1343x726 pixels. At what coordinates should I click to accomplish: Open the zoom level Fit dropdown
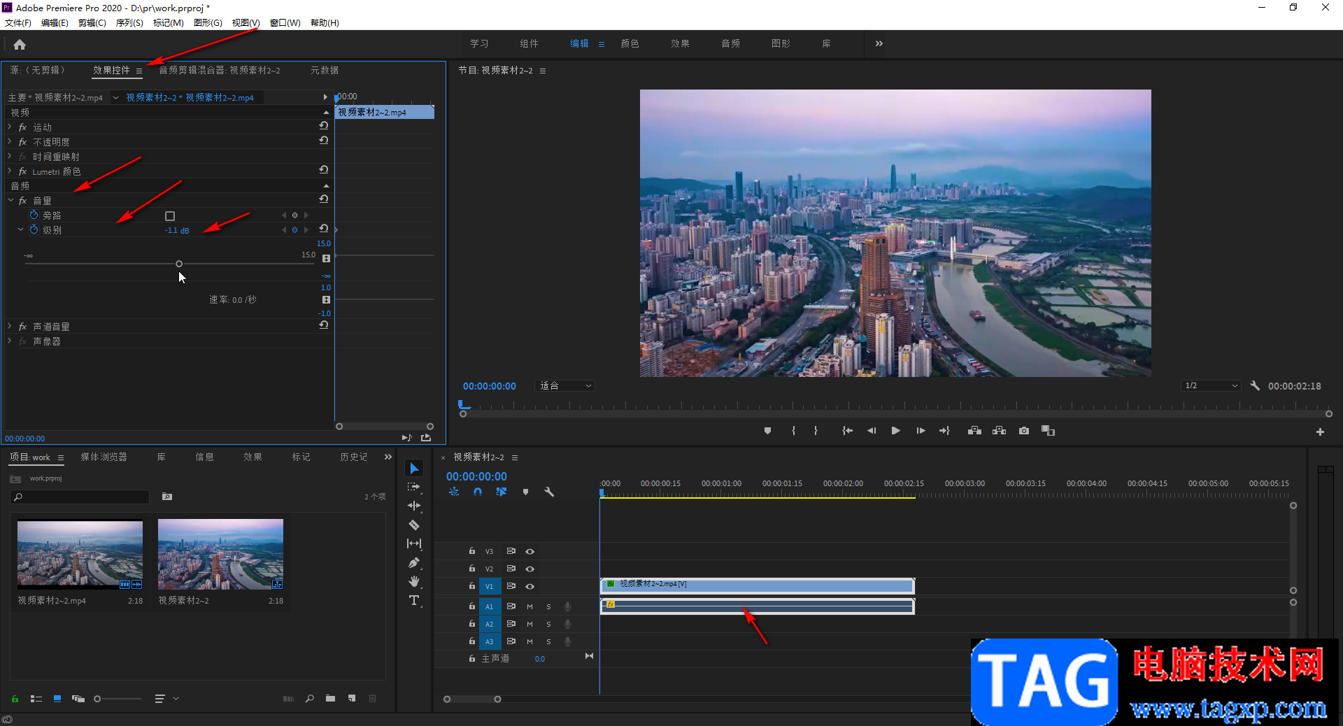565,385
